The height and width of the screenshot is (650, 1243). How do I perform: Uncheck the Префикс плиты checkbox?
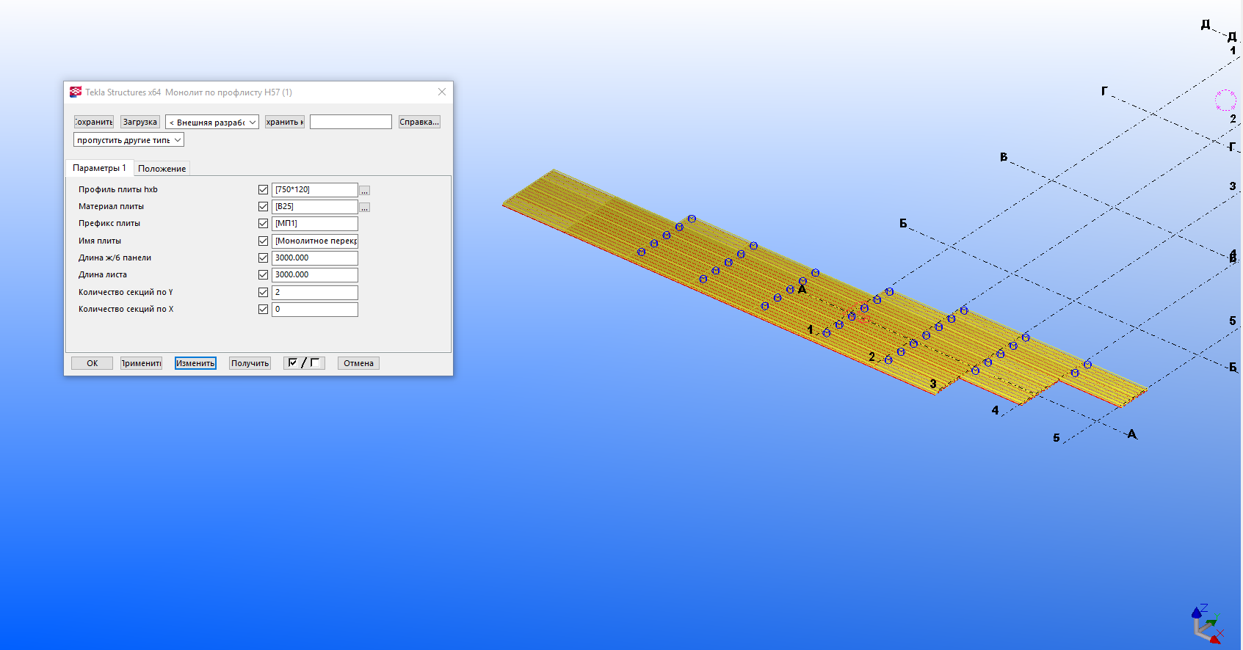tap(263, 224)
